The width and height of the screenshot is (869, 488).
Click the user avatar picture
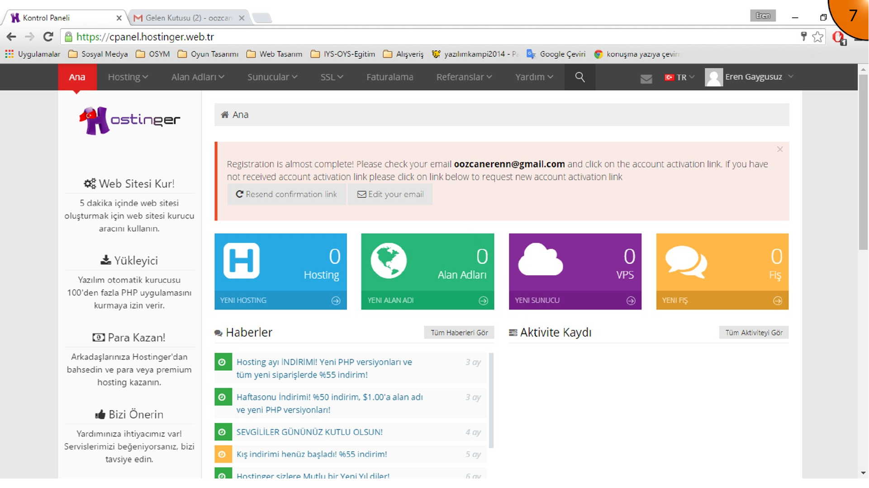coord(713,77)
